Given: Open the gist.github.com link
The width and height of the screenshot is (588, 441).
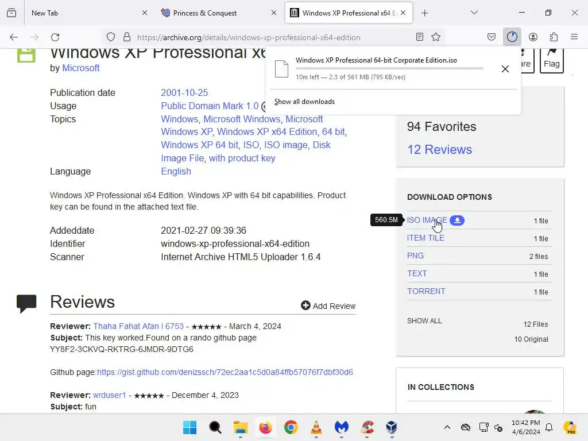Looking at the screenshot, I should pos(225,372).
